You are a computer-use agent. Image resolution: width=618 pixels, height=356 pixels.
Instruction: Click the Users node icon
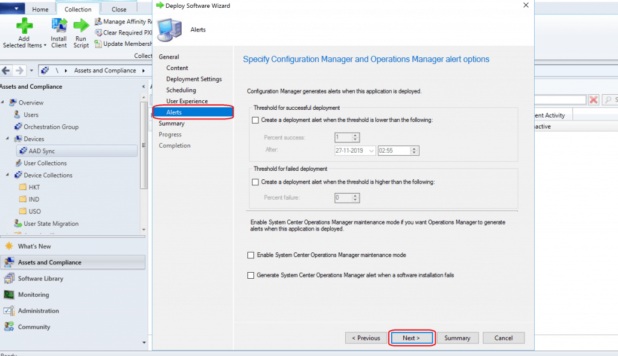tap(17, 115)
